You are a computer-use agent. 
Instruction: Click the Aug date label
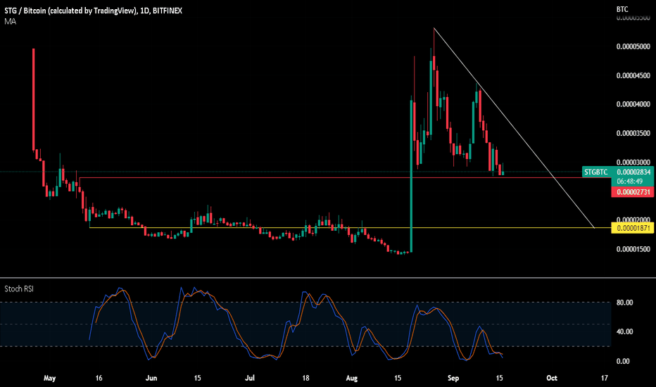[x=352, y=378]
